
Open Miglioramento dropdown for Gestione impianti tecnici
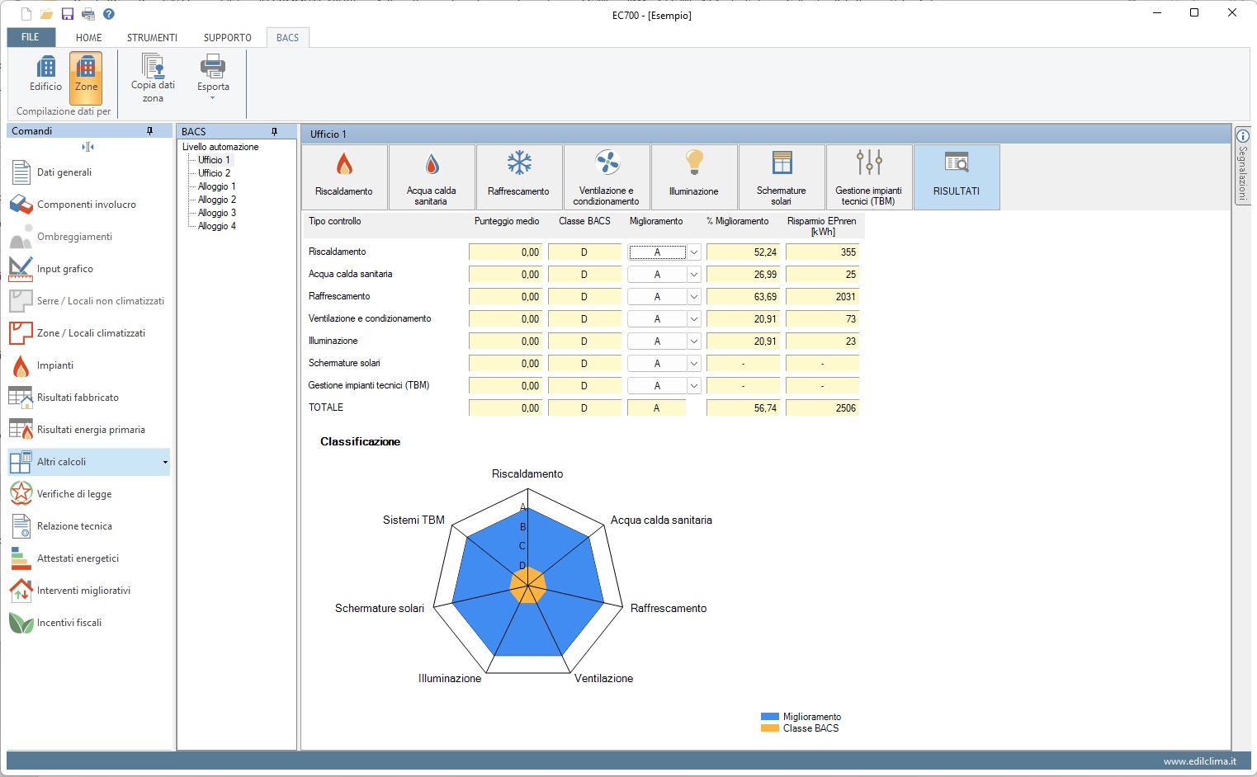(694, 386)
